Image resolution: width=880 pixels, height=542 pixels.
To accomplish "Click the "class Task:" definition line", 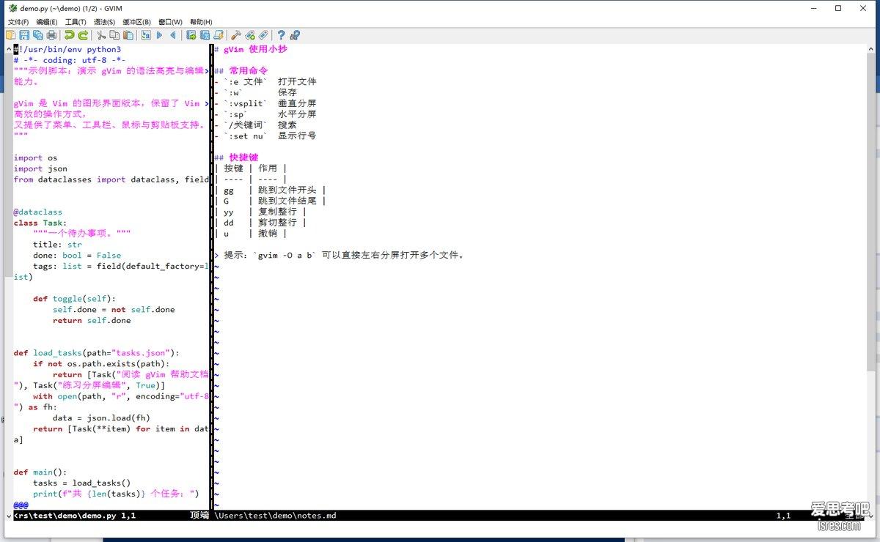I will [40, 223].
